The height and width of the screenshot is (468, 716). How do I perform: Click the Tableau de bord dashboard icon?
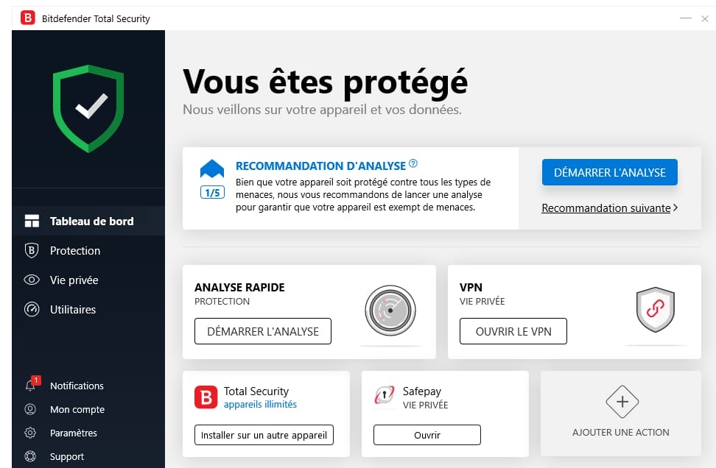click(32, 221)
